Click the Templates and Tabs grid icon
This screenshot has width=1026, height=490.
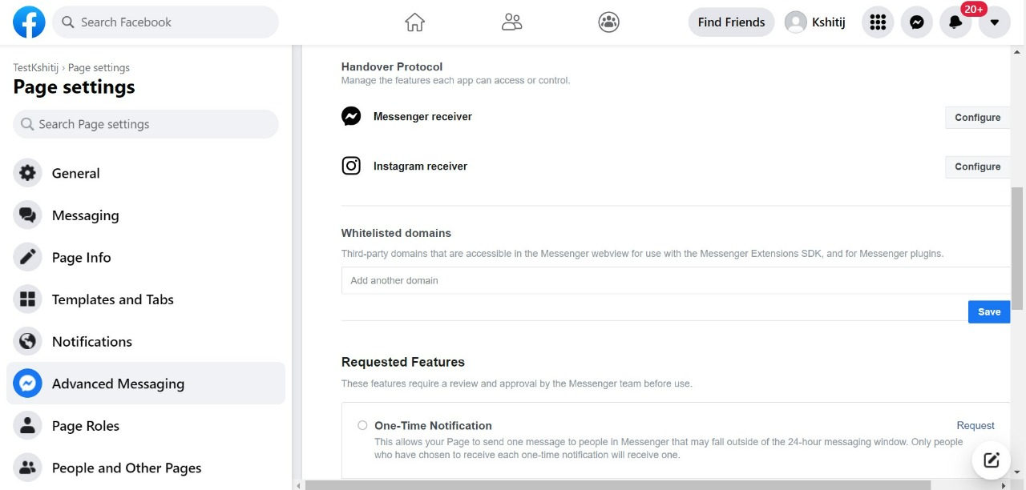point(28,299)
